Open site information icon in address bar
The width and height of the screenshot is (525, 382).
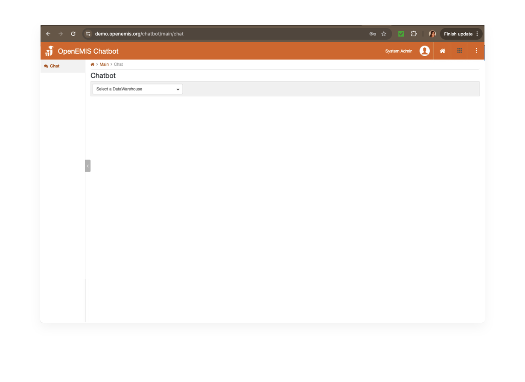pos(88,34)
